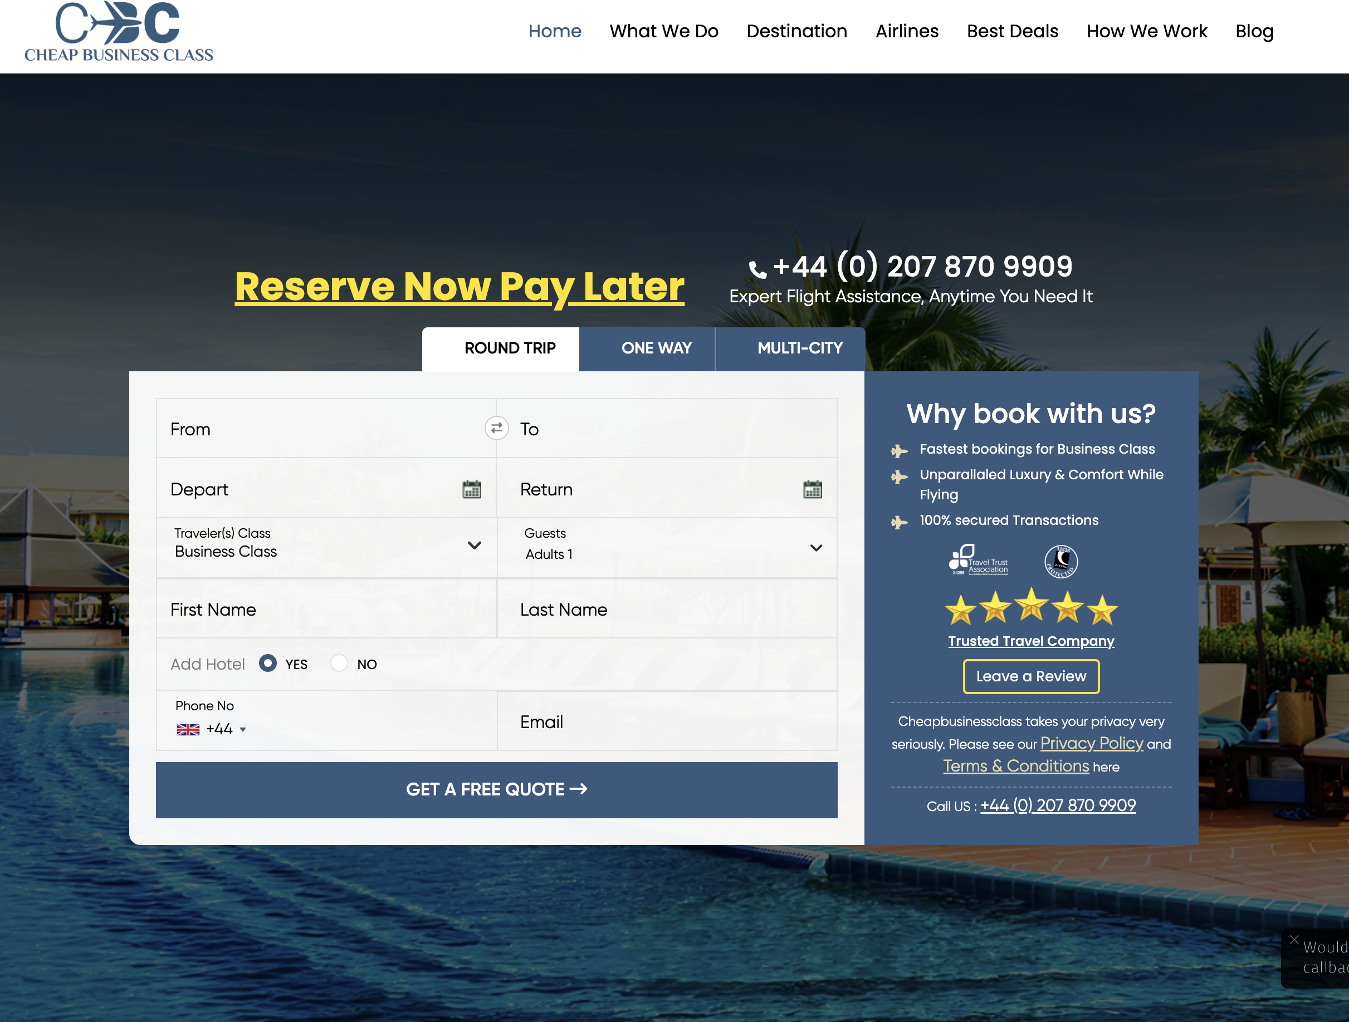Select NO for Add Hotel
1349x1022 pixels.
point(339,664)
